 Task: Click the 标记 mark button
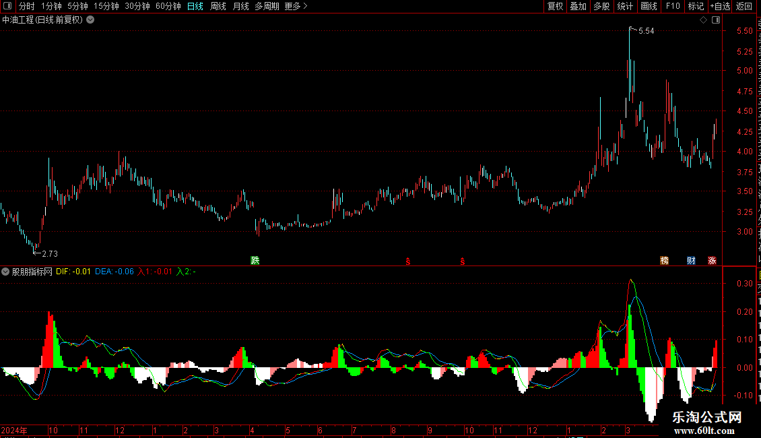[x=696, y=6]
